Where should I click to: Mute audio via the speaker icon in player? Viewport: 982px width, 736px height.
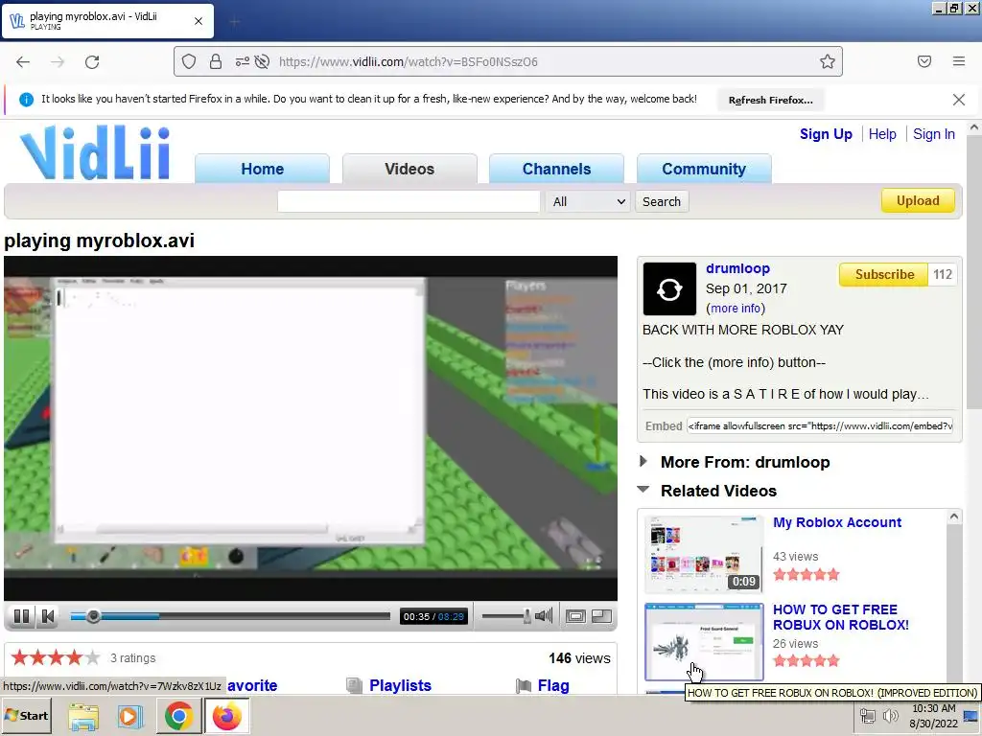[x=544, y=616]
